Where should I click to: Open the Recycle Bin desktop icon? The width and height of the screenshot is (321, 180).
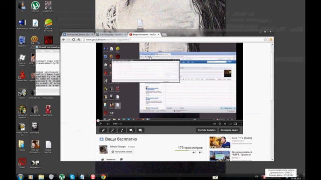[22, 41]
